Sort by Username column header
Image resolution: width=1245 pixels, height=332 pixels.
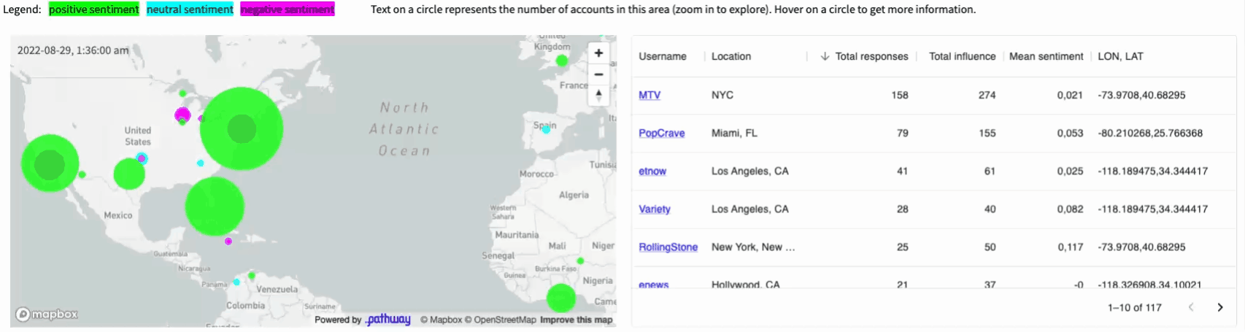pyautogui.click(x=662, y=56)
